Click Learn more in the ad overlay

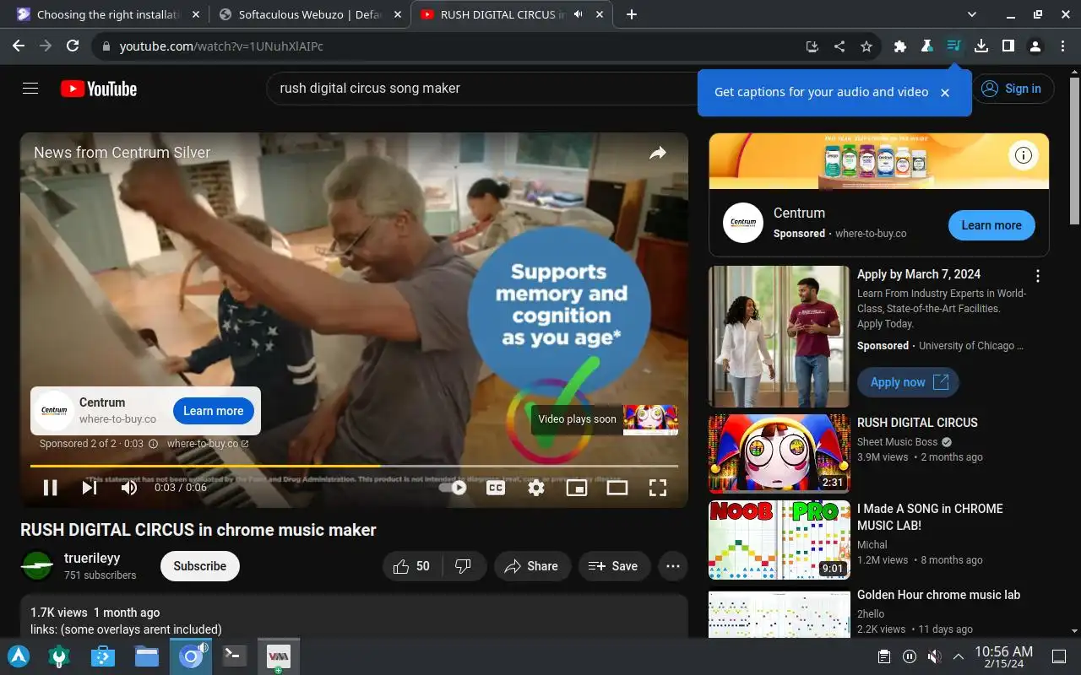213,411
